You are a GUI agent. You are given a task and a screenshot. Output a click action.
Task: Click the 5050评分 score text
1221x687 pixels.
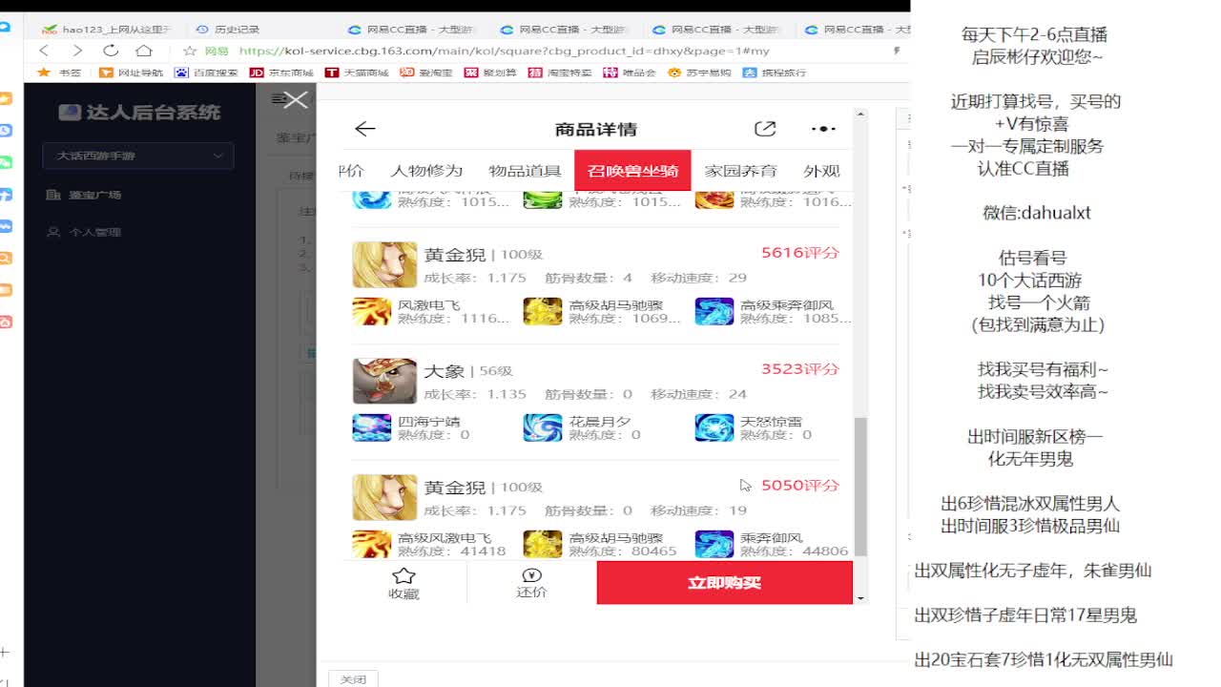799,486
